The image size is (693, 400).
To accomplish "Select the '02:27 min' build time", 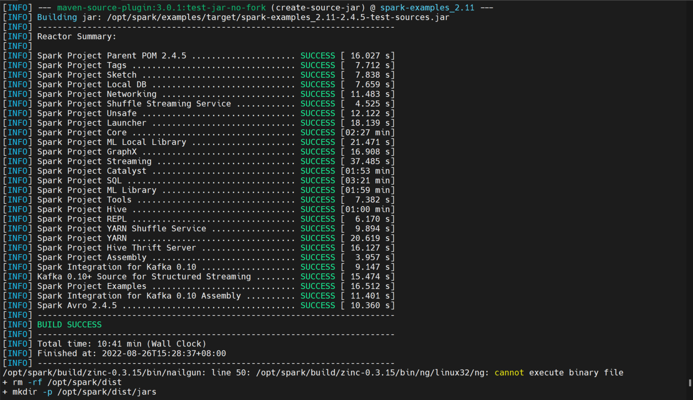I will pyautogui.click(x=368, y=133).
